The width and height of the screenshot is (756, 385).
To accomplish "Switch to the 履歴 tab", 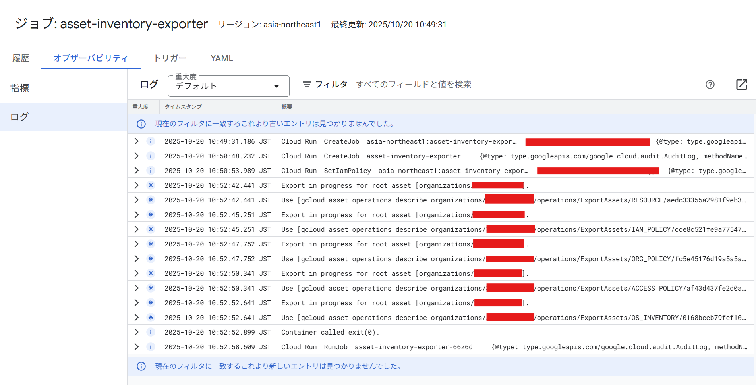I will click(x=21, y=58).
